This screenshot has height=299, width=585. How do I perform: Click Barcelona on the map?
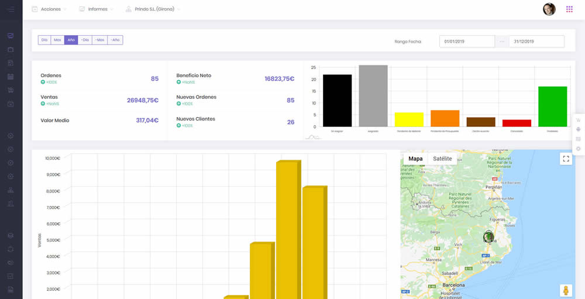click(x=454, y=285)
